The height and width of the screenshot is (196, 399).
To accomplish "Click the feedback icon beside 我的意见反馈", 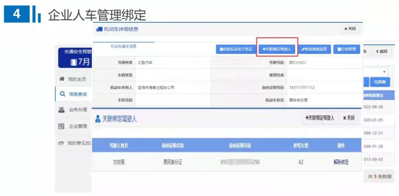I will [x=61, y=143].
